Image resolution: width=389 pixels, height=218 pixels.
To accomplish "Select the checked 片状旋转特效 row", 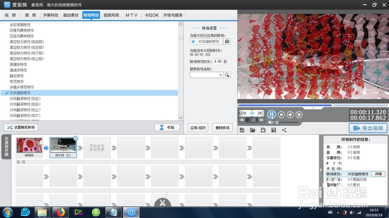I will [x=89, y=93].
